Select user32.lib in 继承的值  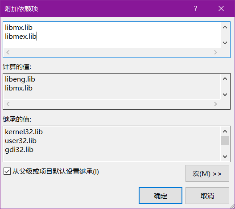click(x=21, y=141)
